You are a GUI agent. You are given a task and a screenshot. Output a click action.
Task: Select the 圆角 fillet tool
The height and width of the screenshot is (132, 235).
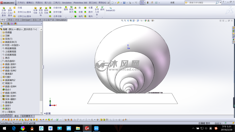[66, 8]
